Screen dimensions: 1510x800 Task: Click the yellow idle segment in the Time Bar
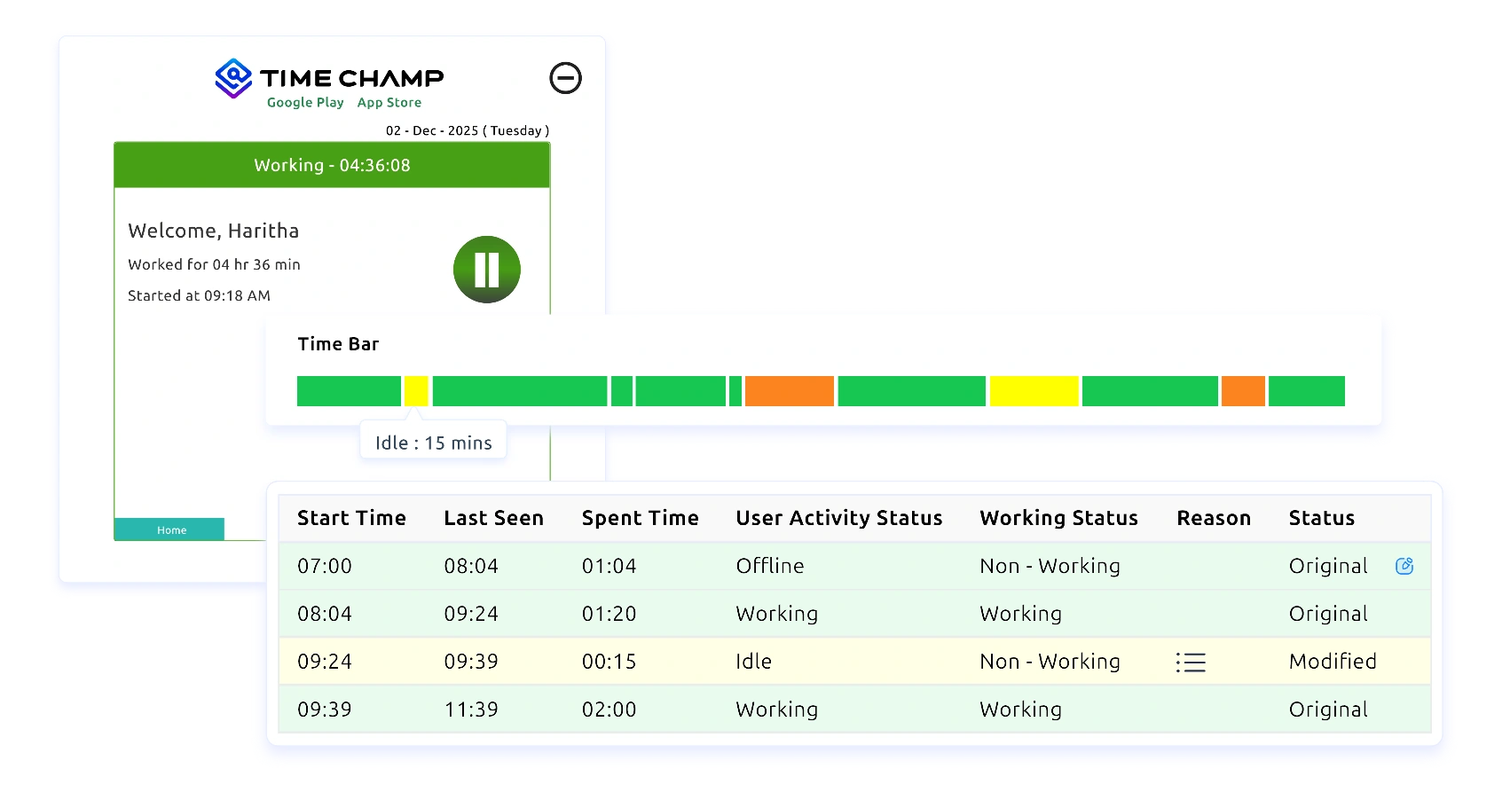point(416,391)
